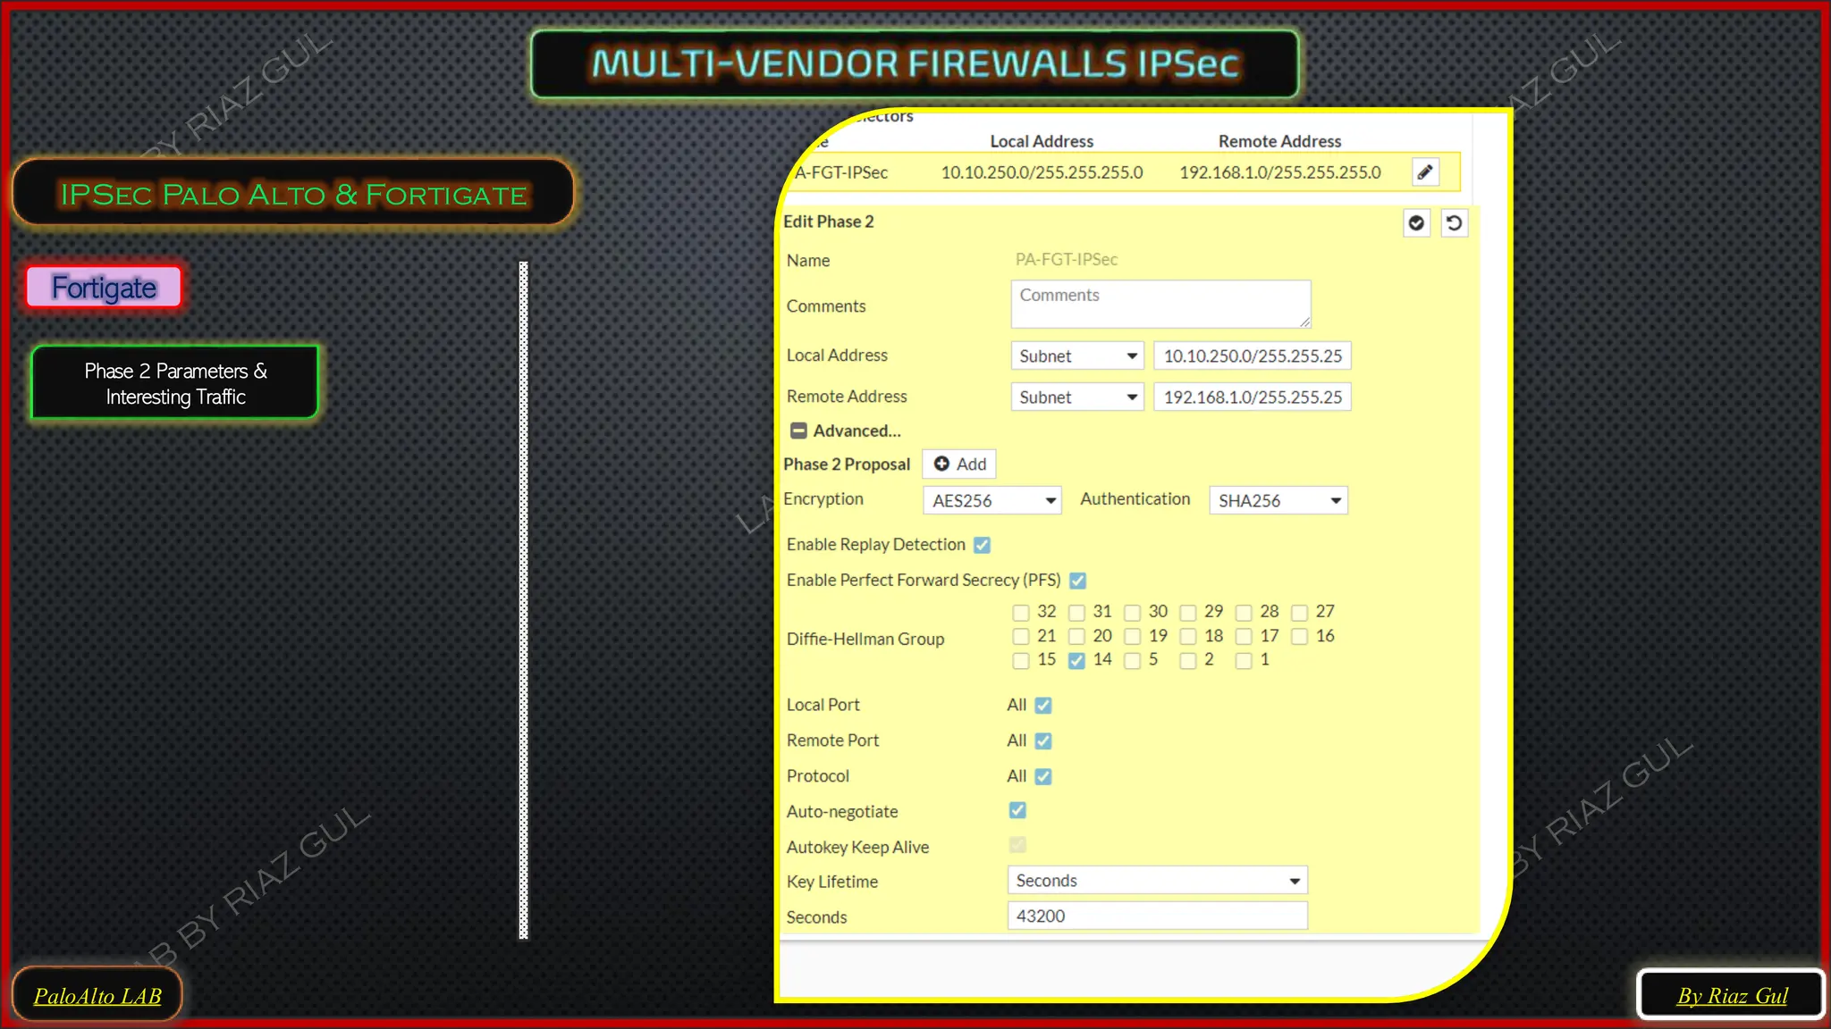Toggle Auto-negotiate checkbox
This screenshot has height=1029, width=1831.
[1017, 810]
